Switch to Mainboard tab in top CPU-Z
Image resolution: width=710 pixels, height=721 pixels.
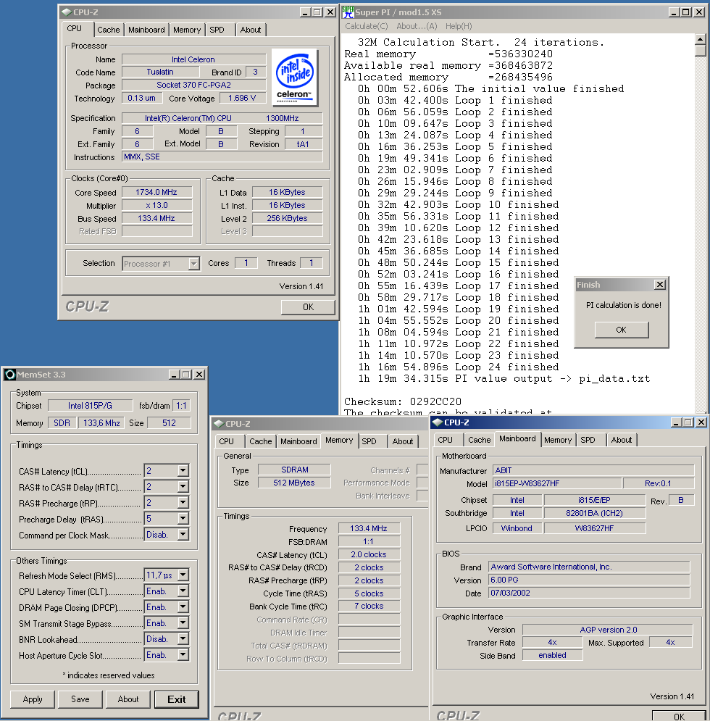pyautogui.click(x=146, y=30)
